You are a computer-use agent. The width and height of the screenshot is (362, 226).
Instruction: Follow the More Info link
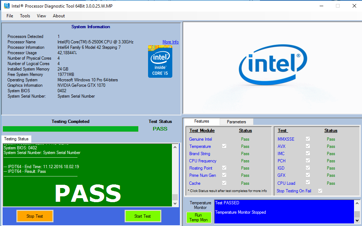pyautogui.click(x=171, y=42)
